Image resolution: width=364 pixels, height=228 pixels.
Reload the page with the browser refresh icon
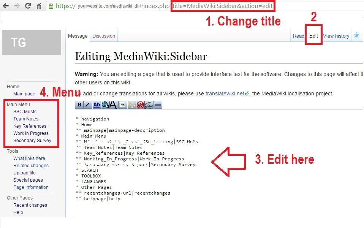[x=28, y=6]
